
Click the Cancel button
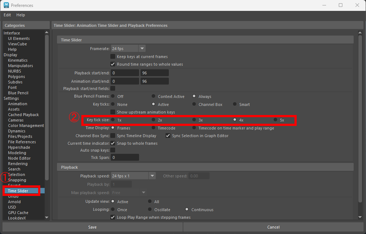tap(273, 227)
